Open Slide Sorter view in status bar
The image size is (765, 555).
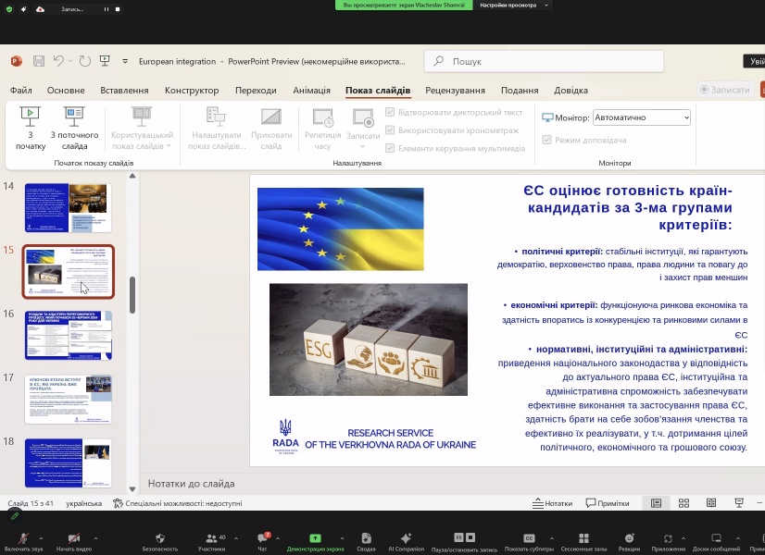point(684,503)
